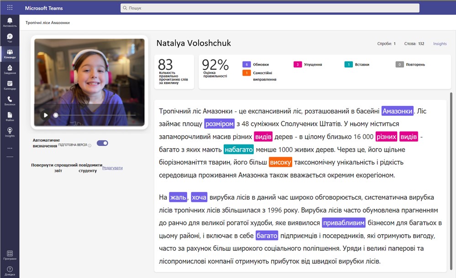Click the info icon beside ПІДГОТОВЧА ВЕРСІЯ
This screenshot has width=456, height=278.
[89, 146]
